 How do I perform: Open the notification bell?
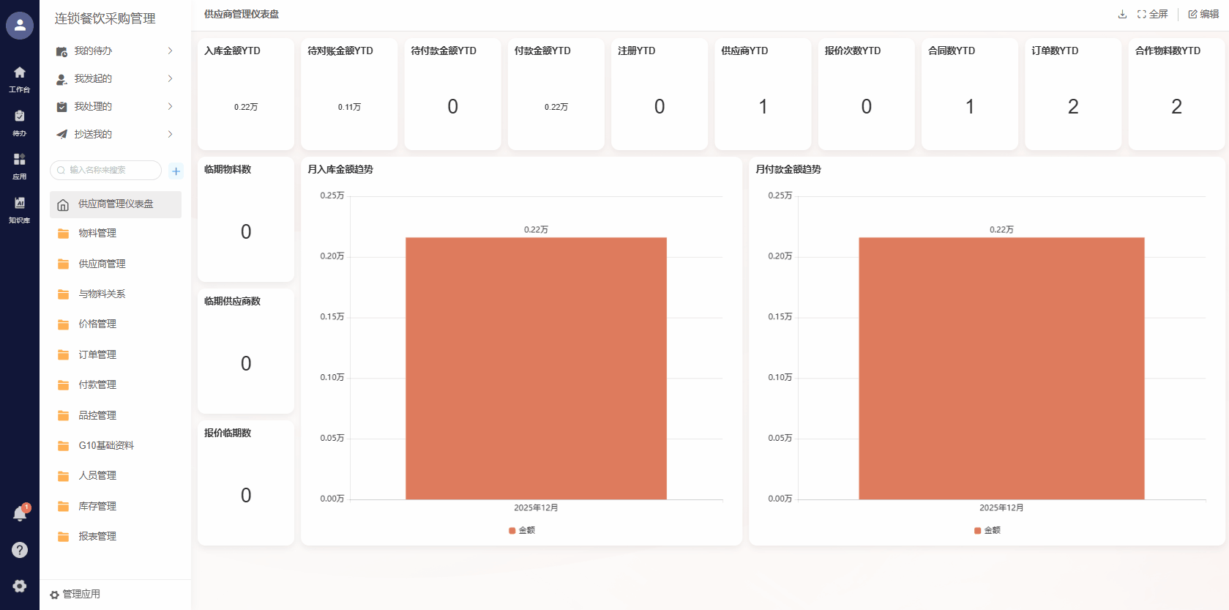pos(20,514)
